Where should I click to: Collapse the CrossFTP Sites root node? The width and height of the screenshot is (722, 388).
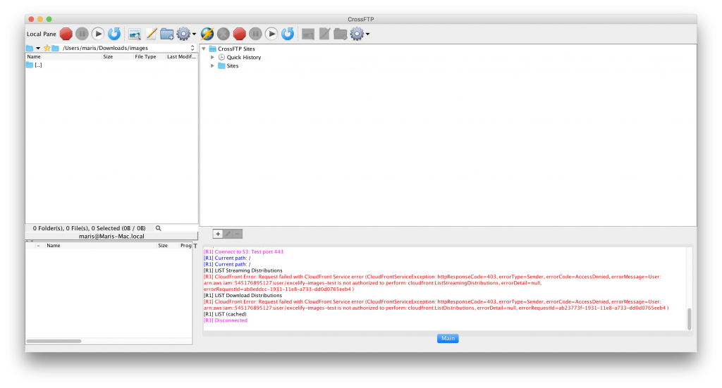204,49
